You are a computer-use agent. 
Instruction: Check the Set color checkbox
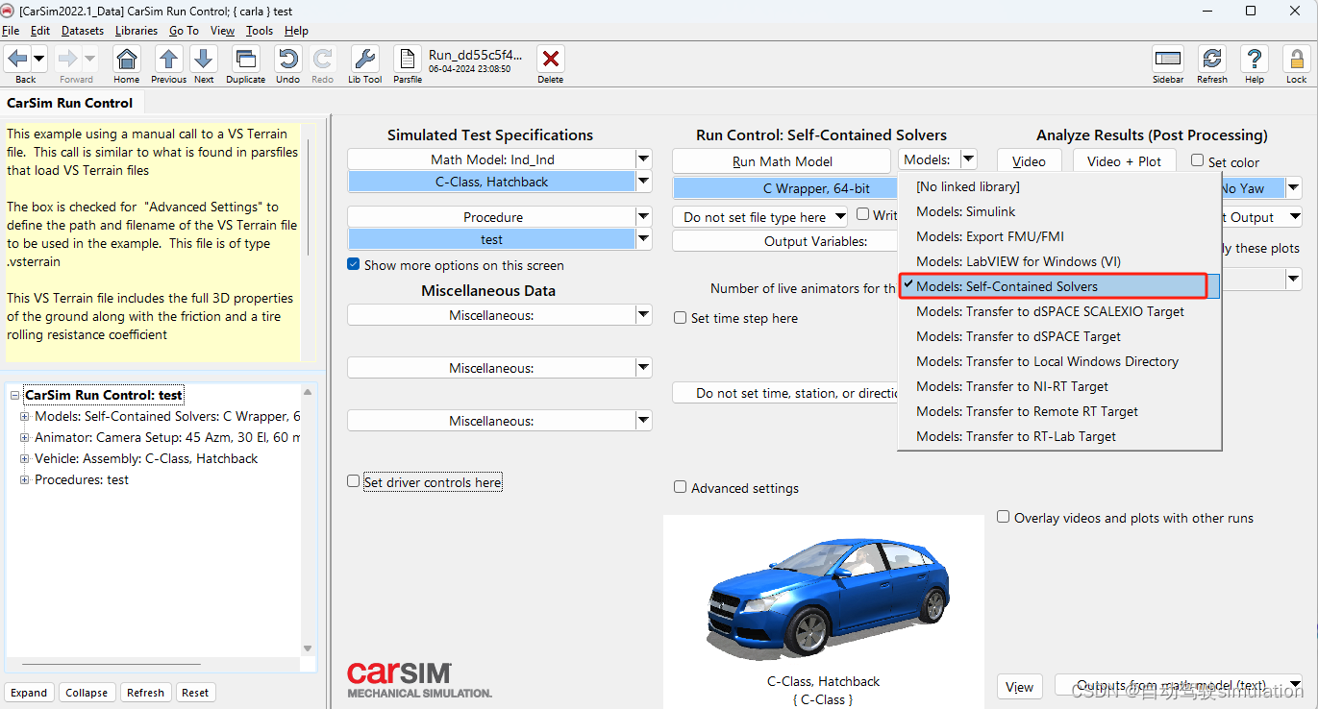point(1198,161)
